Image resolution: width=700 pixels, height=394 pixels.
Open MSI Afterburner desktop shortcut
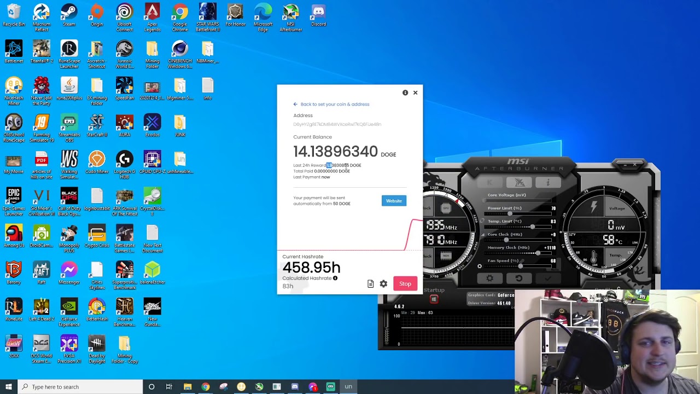click(291, 18)
